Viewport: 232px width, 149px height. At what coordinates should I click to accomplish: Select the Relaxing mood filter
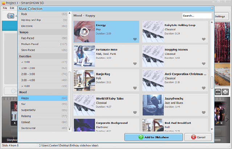43,116
